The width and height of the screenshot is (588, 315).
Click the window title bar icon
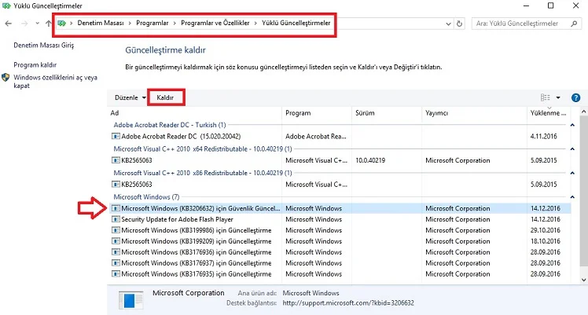[x=6, y=5]
